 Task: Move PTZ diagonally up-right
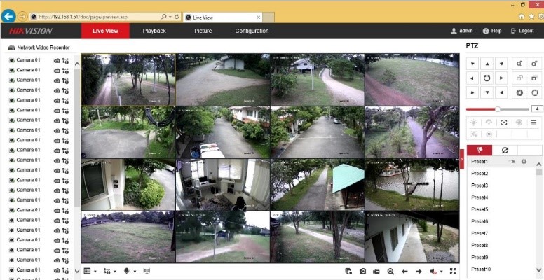(x=501, y=64)
